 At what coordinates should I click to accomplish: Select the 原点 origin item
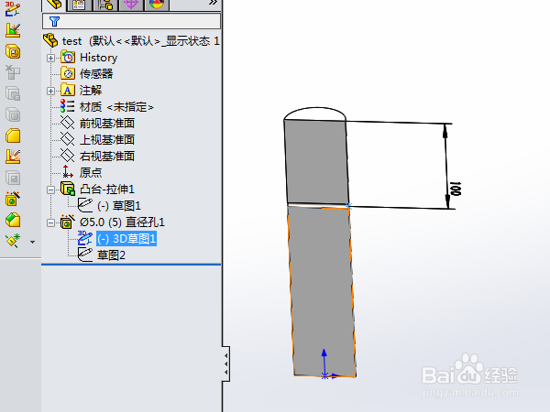[91, 173]
